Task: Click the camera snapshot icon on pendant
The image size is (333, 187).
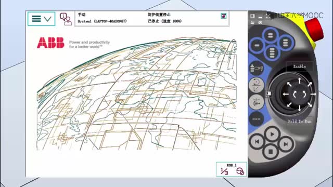Action: point(260,23)
